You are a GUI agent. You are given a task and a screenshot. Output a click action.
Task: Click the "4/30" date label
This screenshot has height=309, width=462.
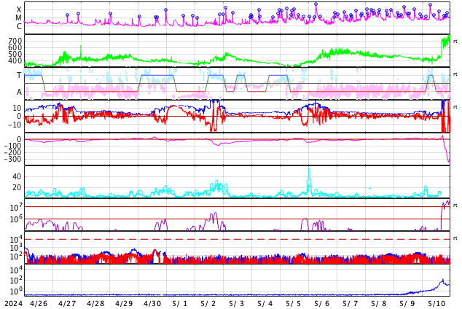tap(152, 304)
